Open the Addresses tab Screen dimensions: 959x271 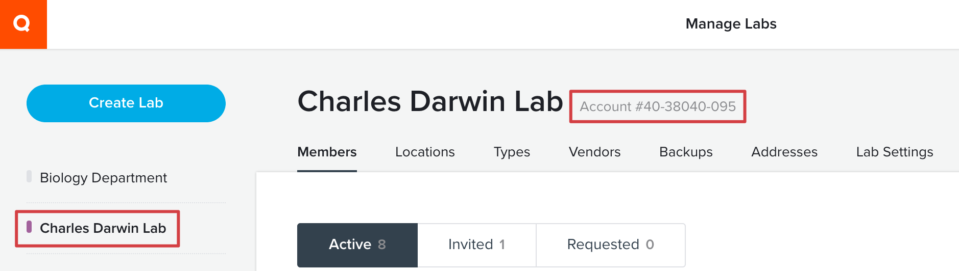click(784, 152)
